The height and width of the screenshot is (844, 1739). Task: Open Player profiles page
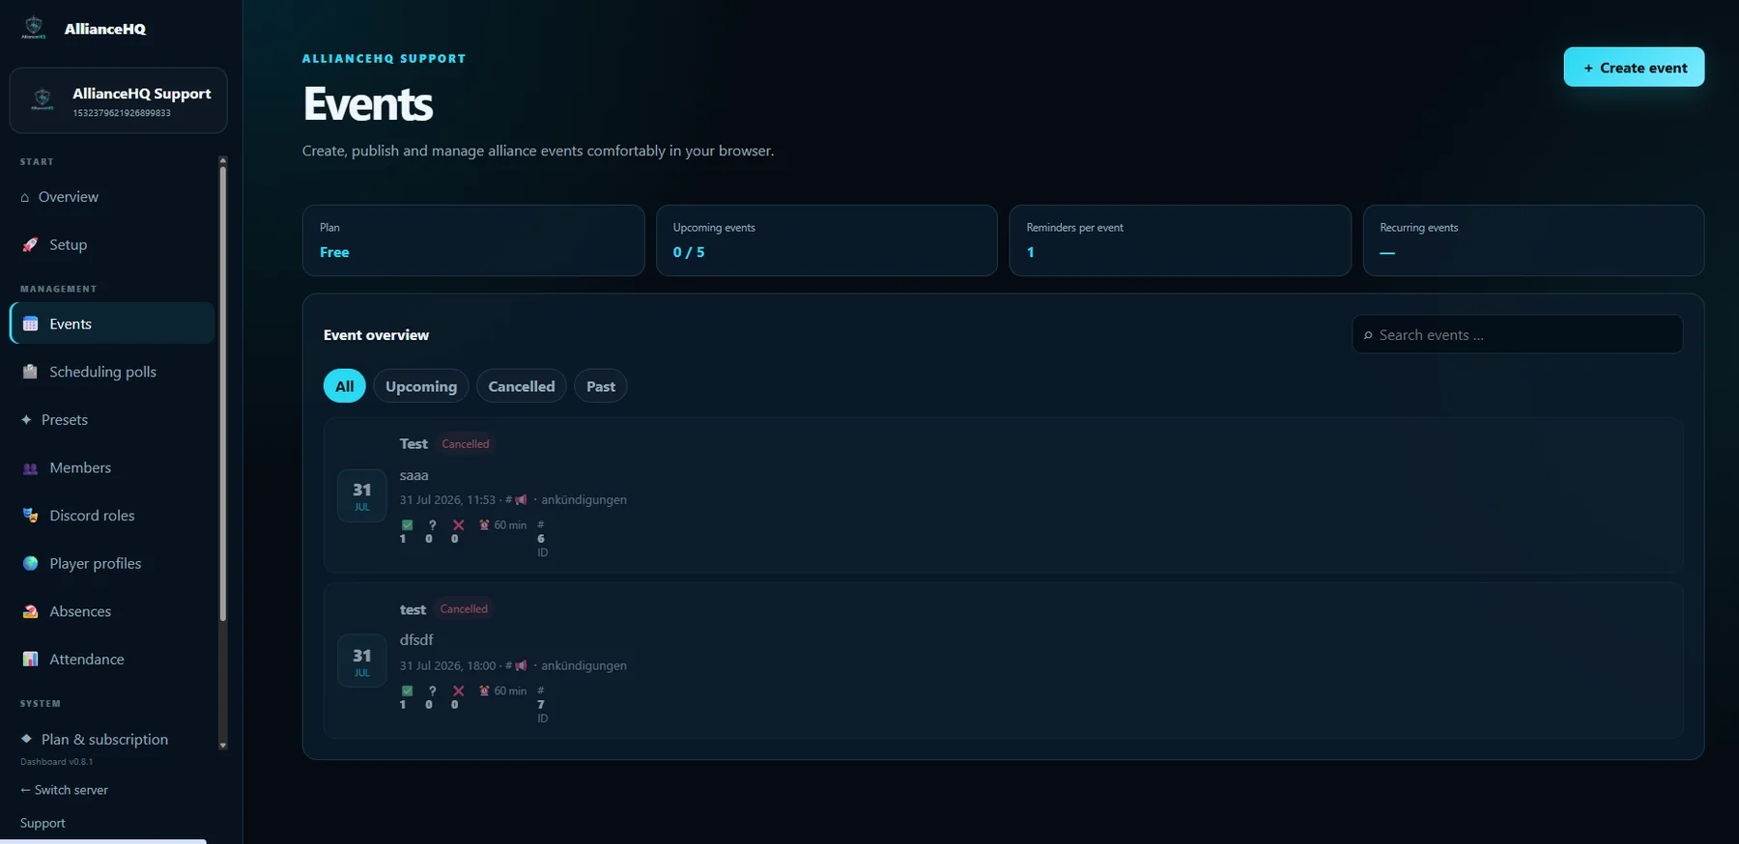pos(112,564)
